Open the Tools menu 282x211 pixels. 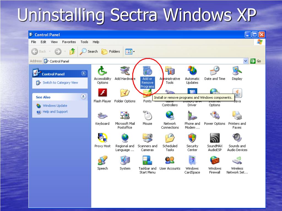84,42
